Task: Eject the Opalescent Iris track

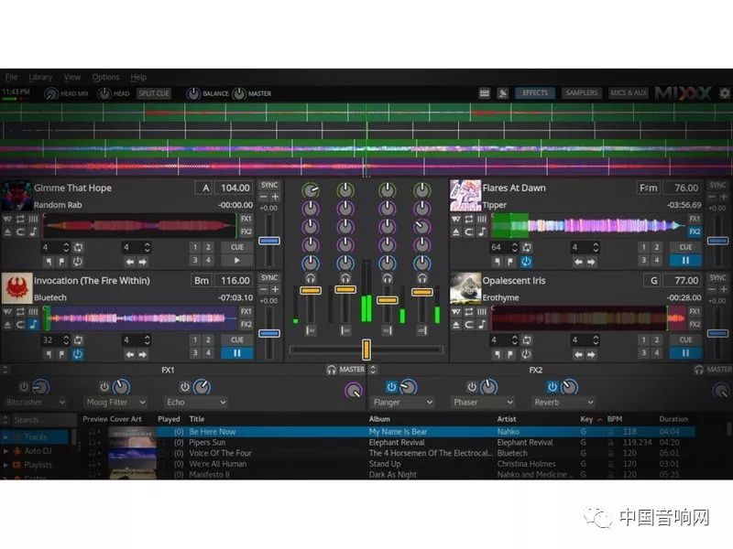Action: pyautogui.click(x=456, y=325)
